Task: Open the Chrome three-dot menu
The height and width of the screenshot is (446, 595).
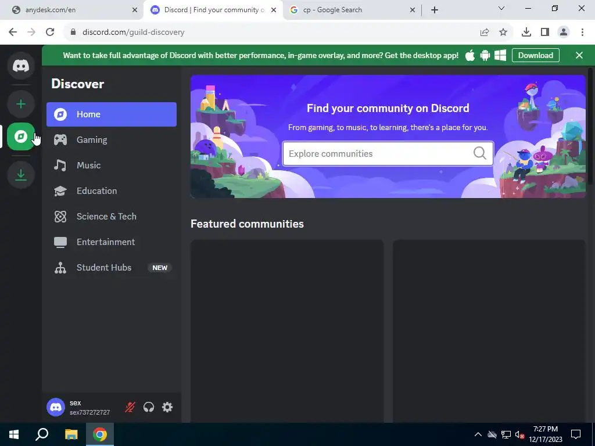Action: 582,33
